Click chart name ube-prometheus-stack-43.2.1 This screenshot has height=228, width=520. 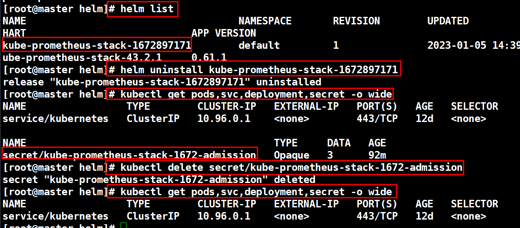82,58
